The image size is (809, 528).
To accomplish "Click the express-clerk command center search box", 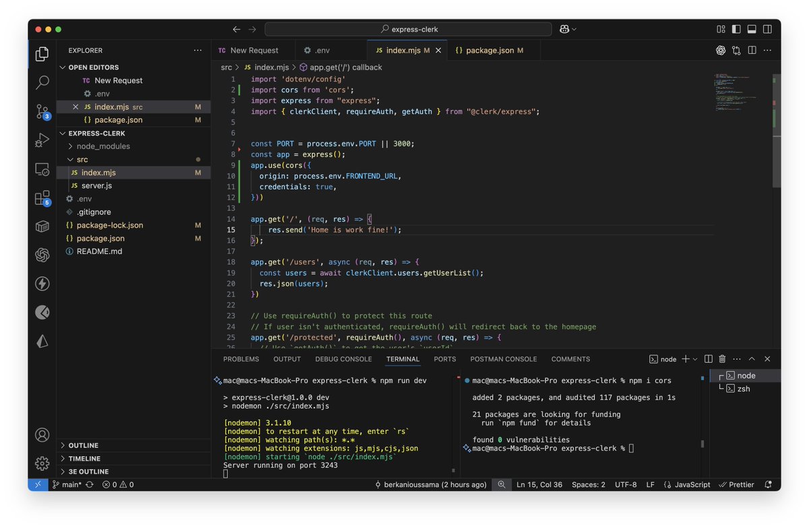I will click(x=409, y=29).
